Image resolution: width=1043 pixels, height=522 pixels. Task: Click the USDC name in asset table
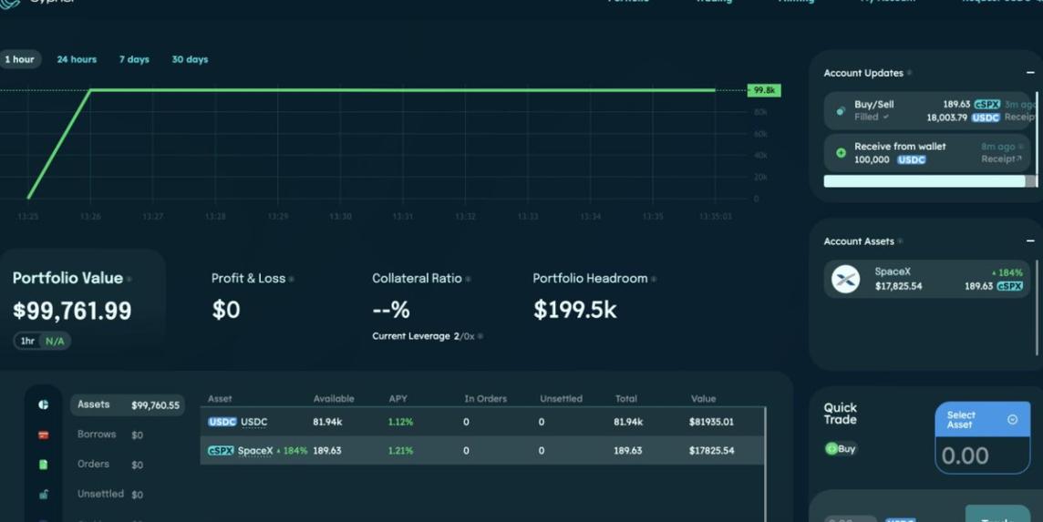coord(254,422)
